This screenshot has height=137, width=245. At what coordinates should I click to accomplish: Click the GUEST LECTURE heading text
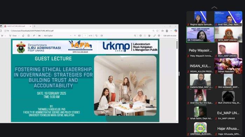pyautogui.click(x=53, y=59)
